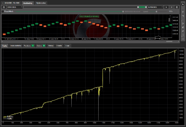
Task: Click the backtest report icon button
Action: 176,7
